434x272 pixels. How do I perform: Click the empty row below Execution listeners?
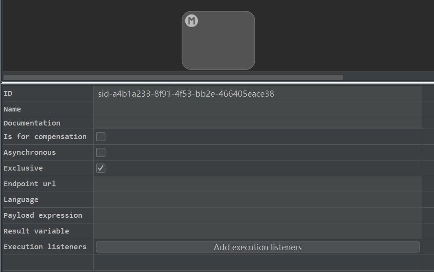[x=212, y=263]
